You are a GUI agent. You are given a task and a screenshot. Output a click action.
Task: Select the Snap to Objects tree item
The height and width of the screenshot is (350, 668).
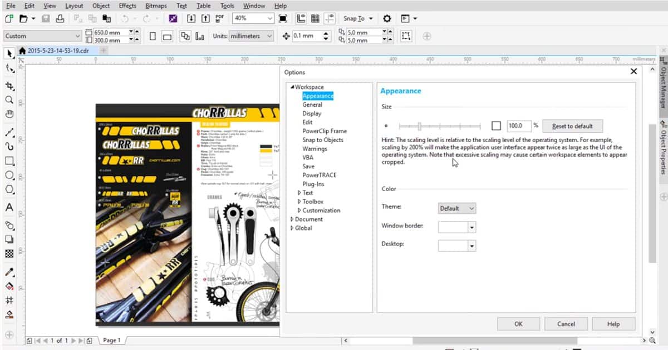(x=323, y=139)
